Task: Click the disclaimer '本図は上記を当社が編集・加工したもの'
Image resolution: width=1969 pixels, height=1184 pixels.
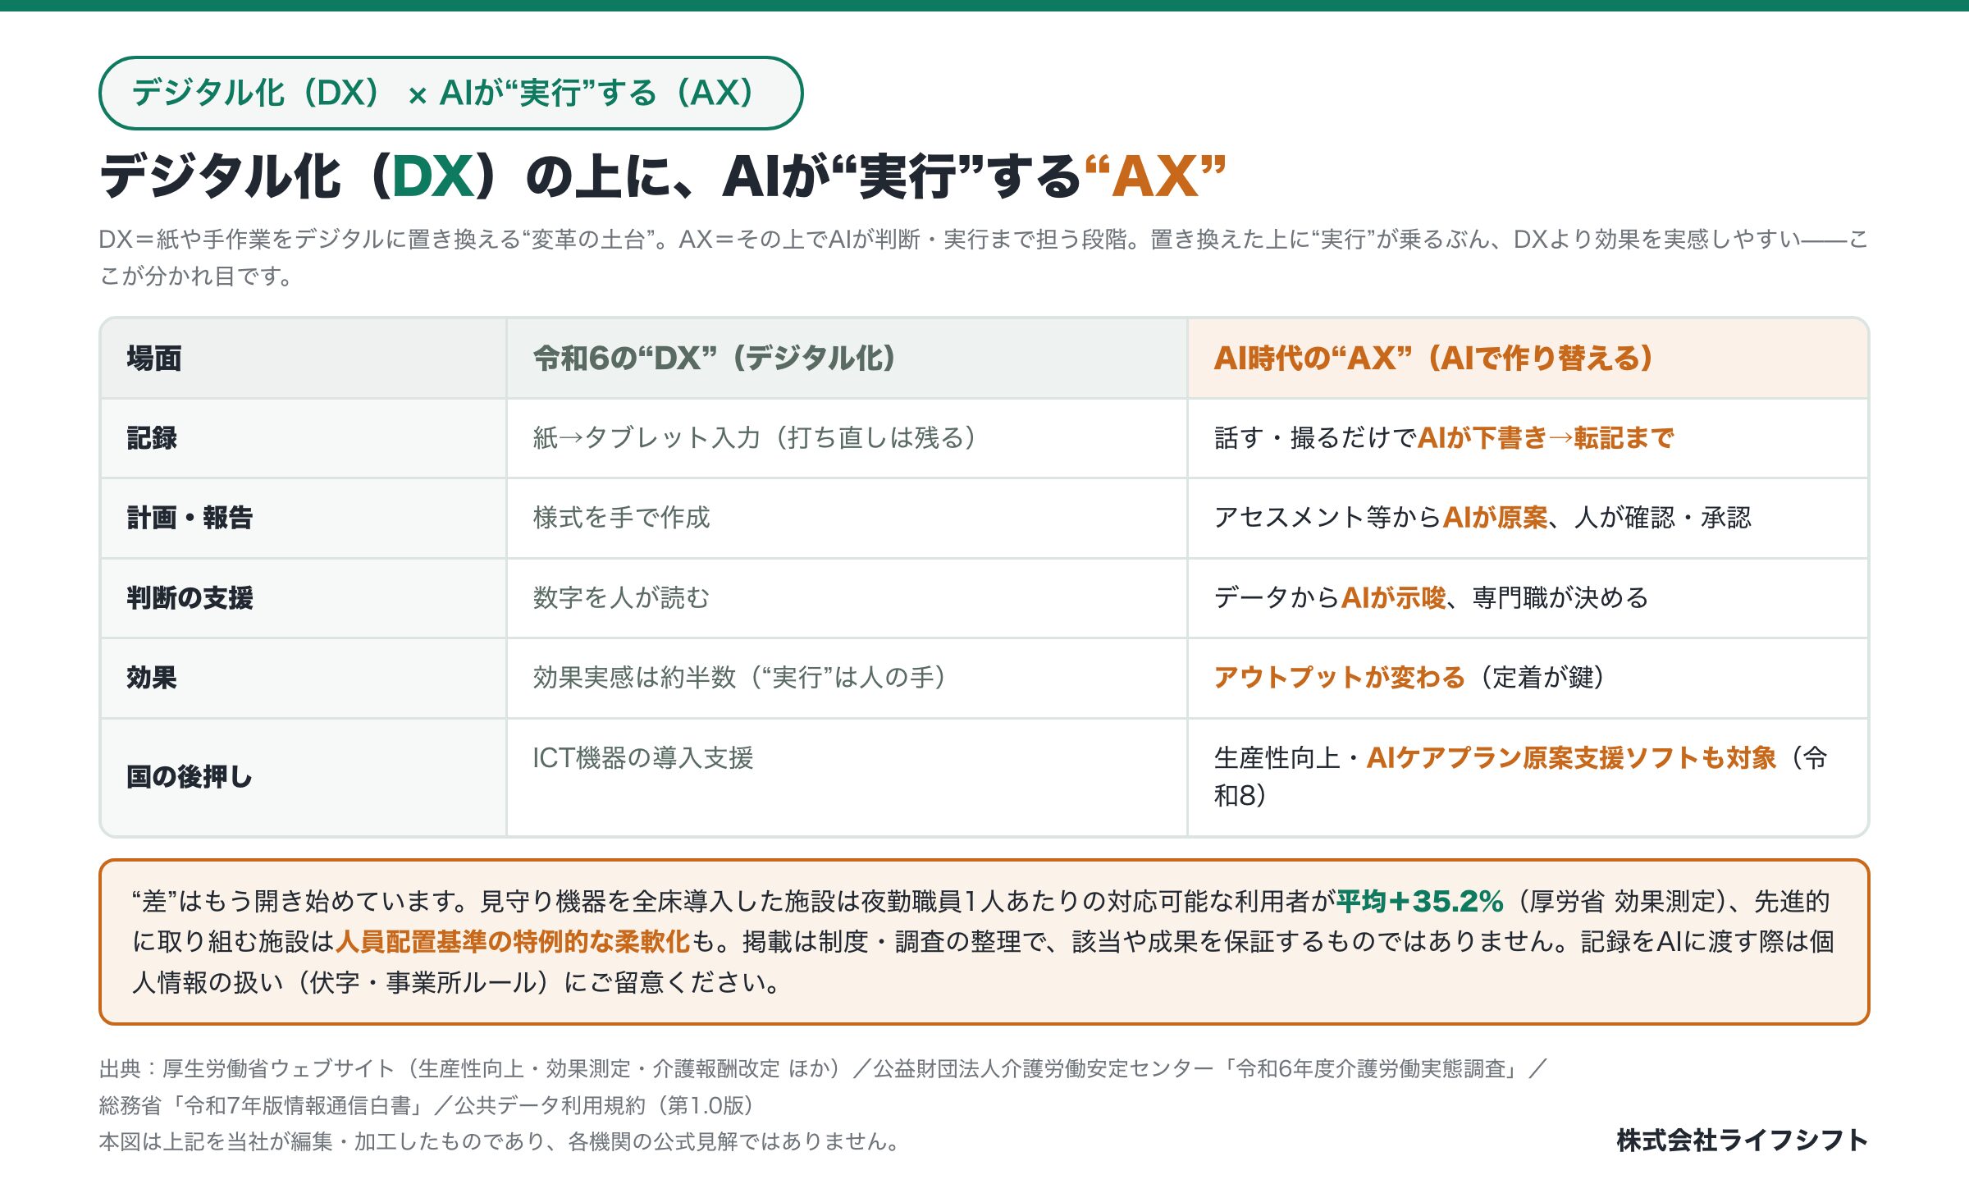Action: point(499,1141)
